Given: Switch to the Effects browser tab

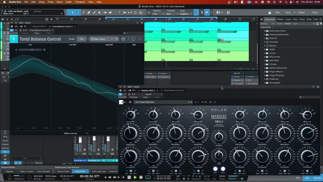Looking at the screenshot, I should point(280,19).
